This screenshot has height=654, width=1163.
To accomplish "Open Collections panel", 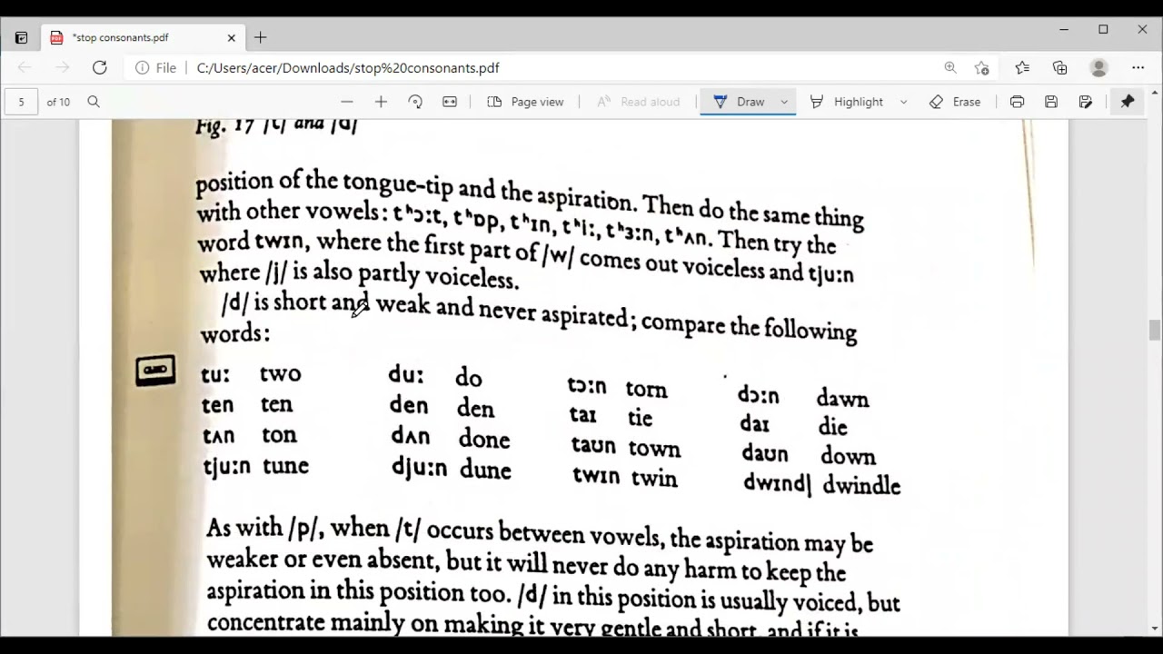I will (1060, 67).
